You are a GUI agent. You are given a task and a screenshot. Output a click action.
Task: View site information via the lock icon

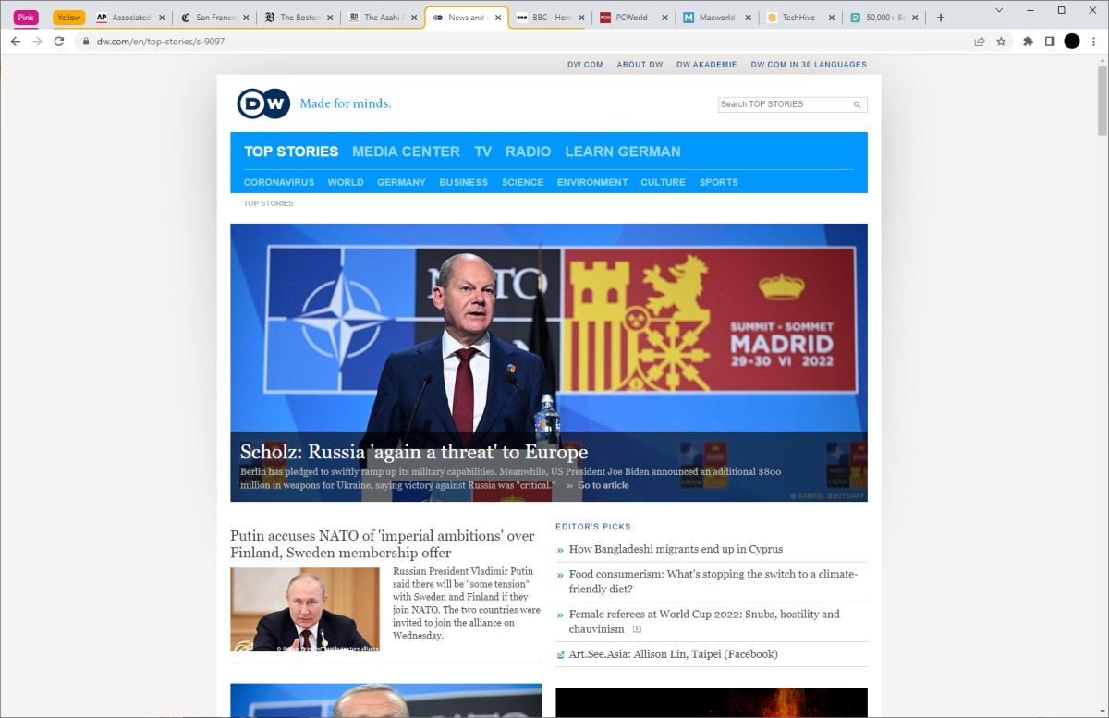point(86,42)
